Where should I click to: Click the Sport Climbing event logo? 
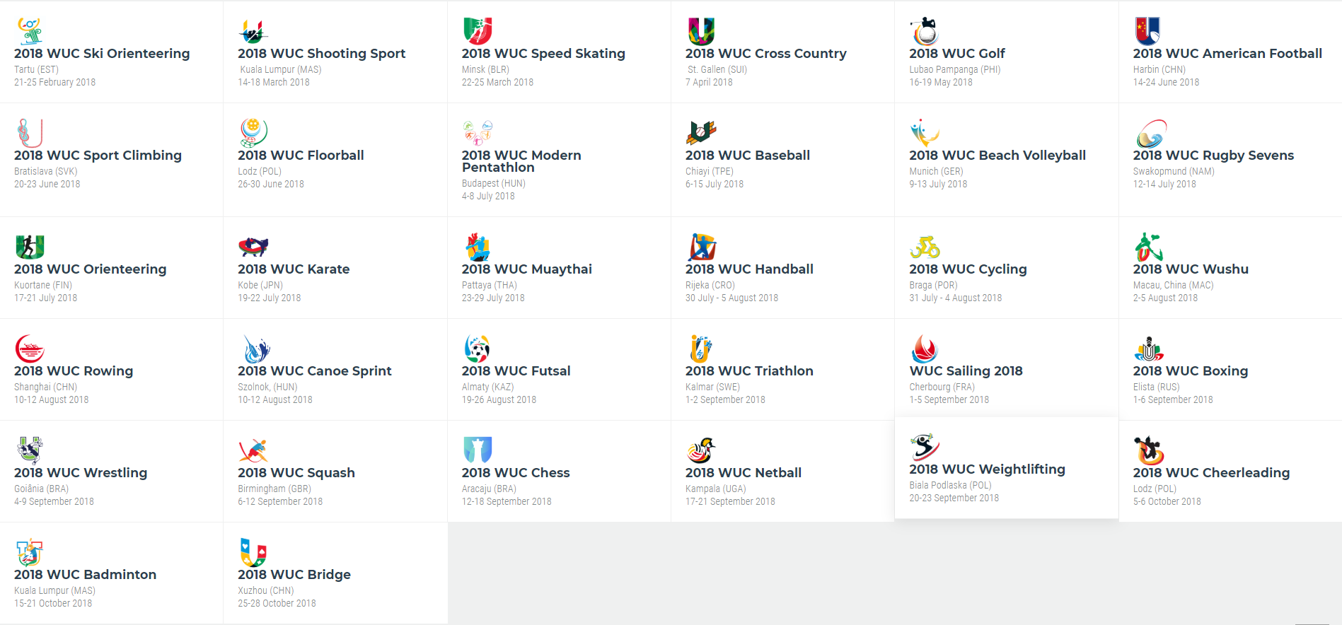(30, 133)
